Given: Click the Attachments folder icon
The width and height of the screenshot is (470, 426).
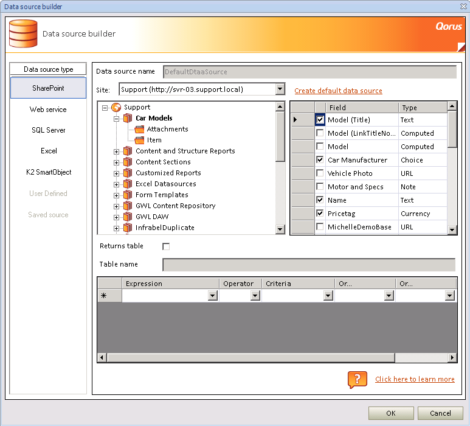Looking at the screenshot, I should 139,129.
